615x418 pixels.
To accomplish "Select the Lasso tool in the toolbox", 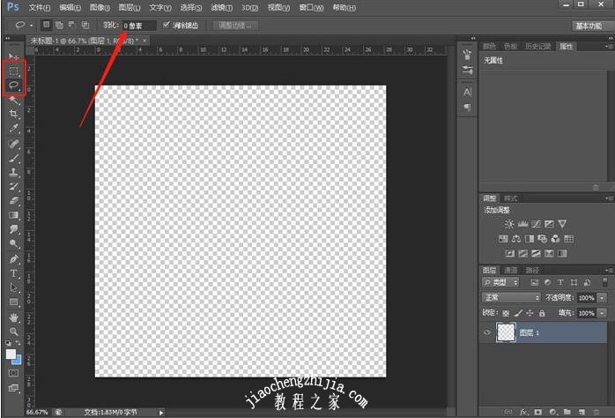I will coord(14,86).
